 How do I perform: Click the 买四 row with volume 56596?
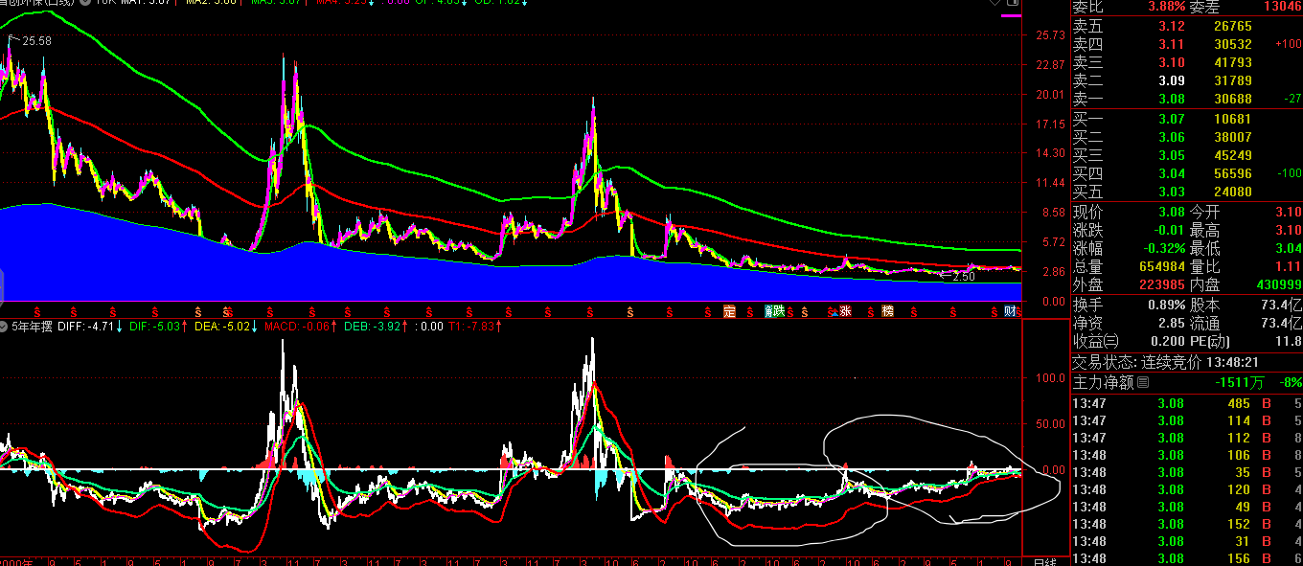[x=1186, y=173]
